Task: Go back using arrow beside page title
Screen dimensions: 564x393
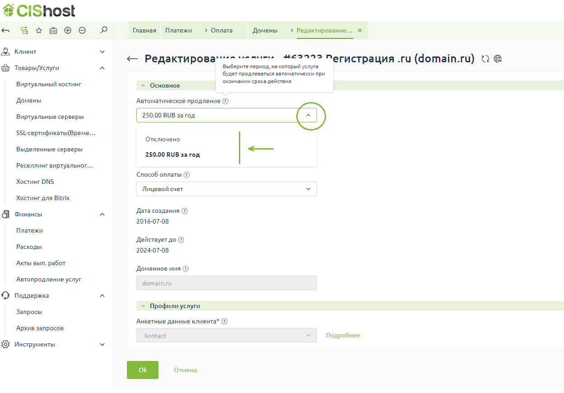Action: coord(132,59)
